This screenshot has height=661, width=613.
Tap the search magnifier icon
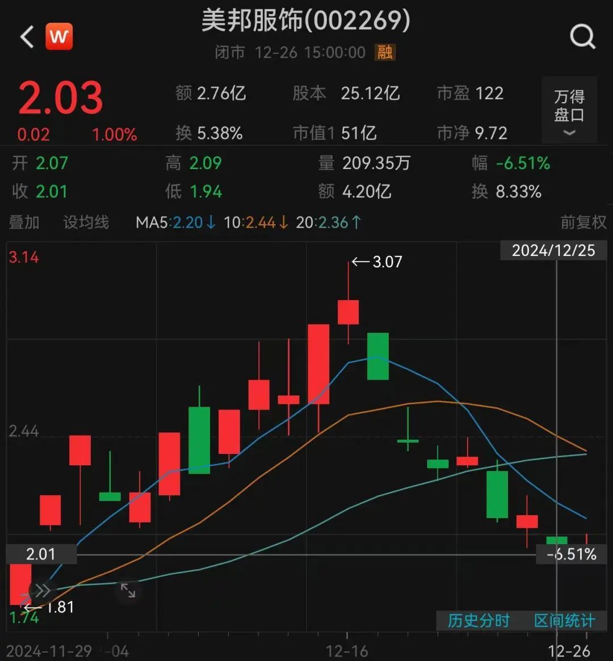click(582, 37)
